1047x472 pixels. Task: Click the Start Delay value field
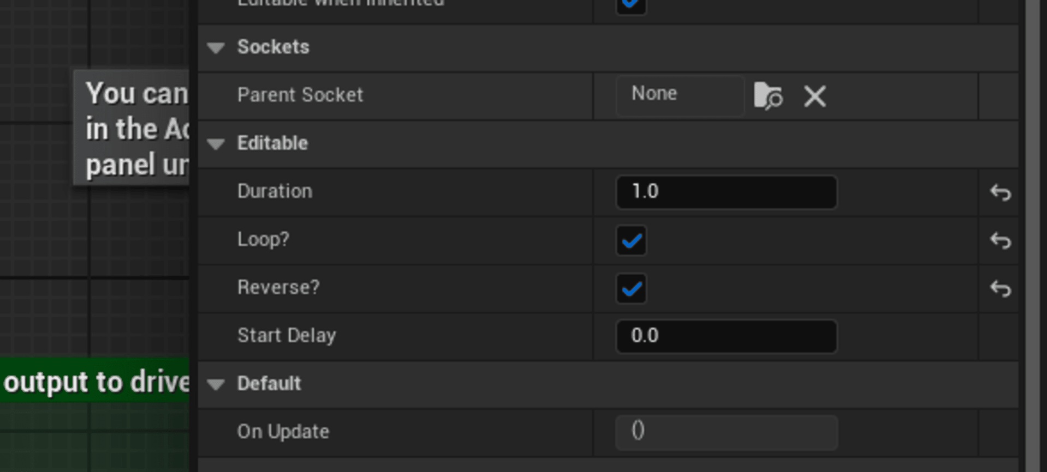pyautogui.click(x=726, y=336)
